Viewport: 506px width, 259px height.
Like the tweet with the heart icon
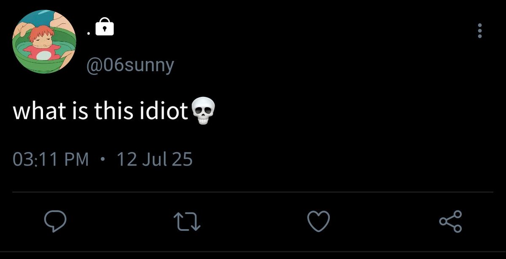click(318, 222)
